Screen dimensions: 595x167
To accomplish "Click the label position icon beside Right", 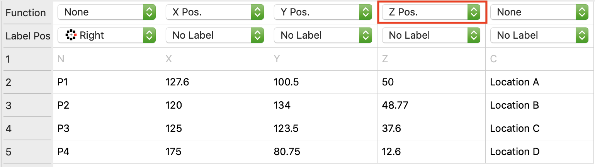I will point(71,36).
